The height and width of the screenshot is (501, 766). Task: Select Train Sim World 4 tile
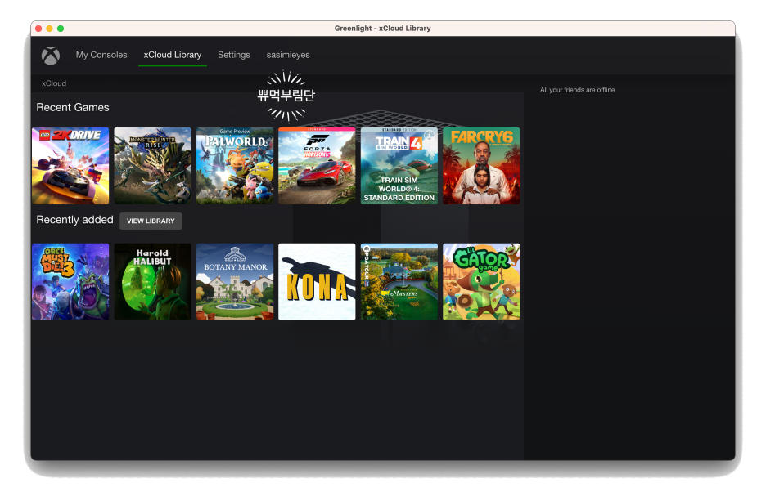[399, 166]
